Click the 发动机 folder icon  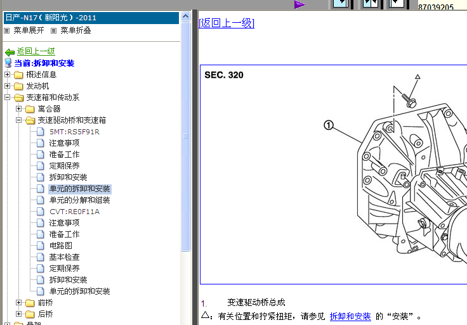tap(18, 86)
